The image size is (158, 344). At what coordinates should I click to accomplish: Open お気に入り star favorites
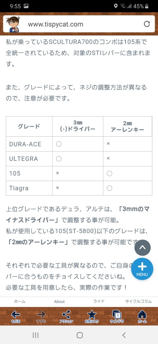point(92,316)
